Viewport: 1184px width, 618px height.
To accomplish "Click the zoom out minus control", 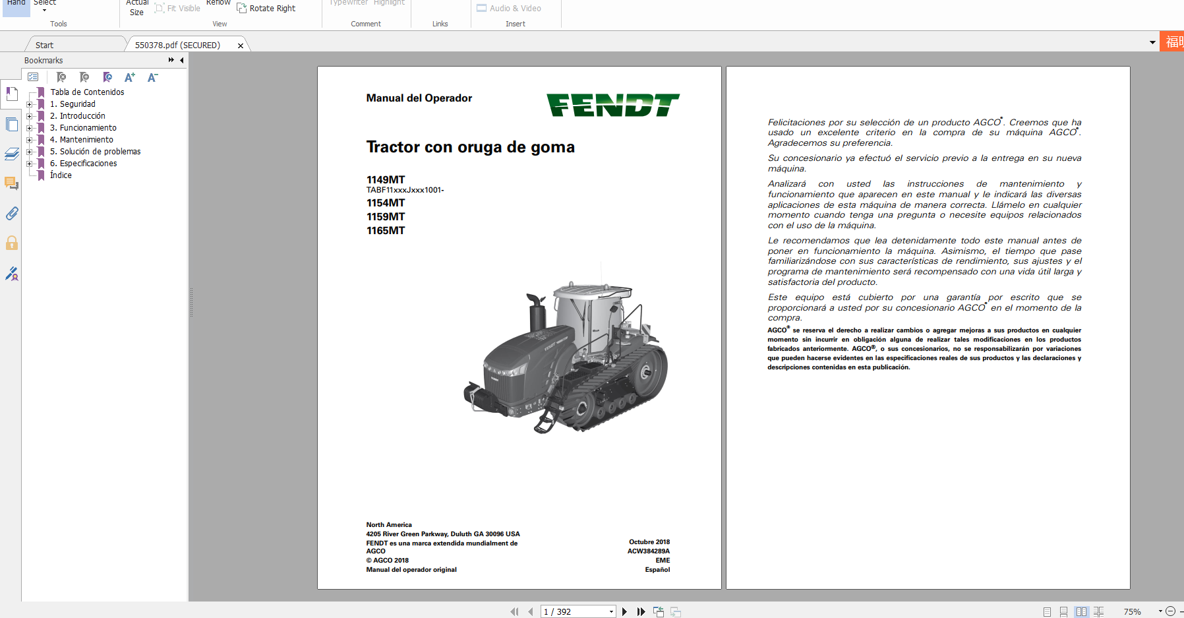I will (x=1171, y=611).
